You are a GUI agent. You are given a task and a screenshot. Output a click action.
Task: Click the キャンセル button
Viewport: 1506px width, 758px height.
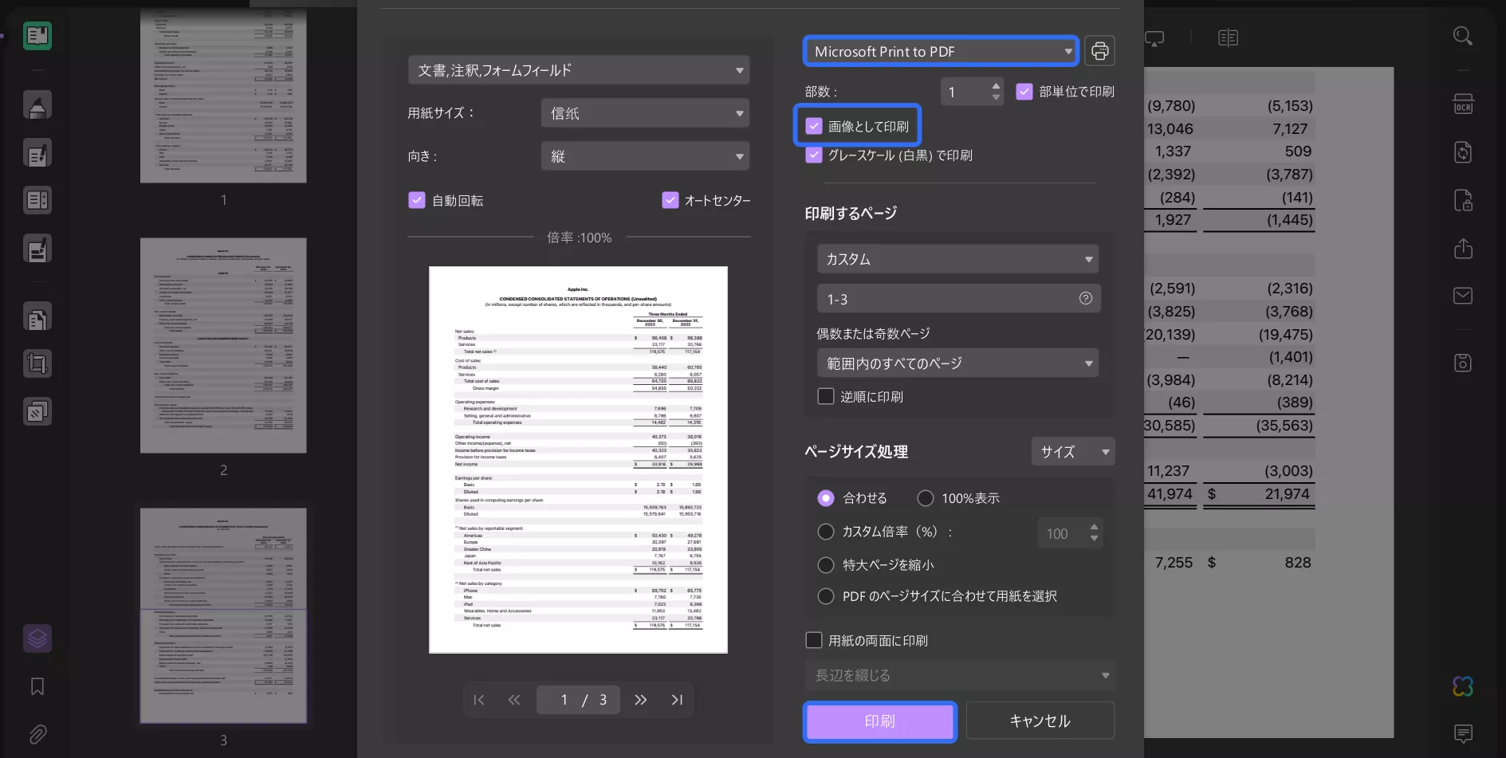pyautogui.click(x=1040, y=720)
